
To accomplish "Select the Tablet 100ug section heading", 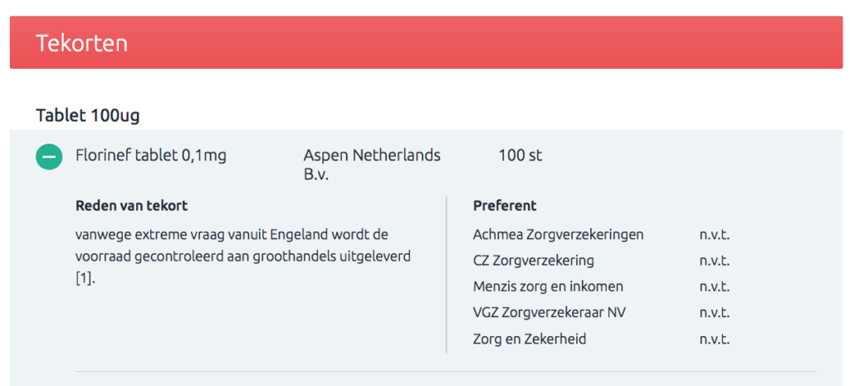I will [x=87, y=115].
